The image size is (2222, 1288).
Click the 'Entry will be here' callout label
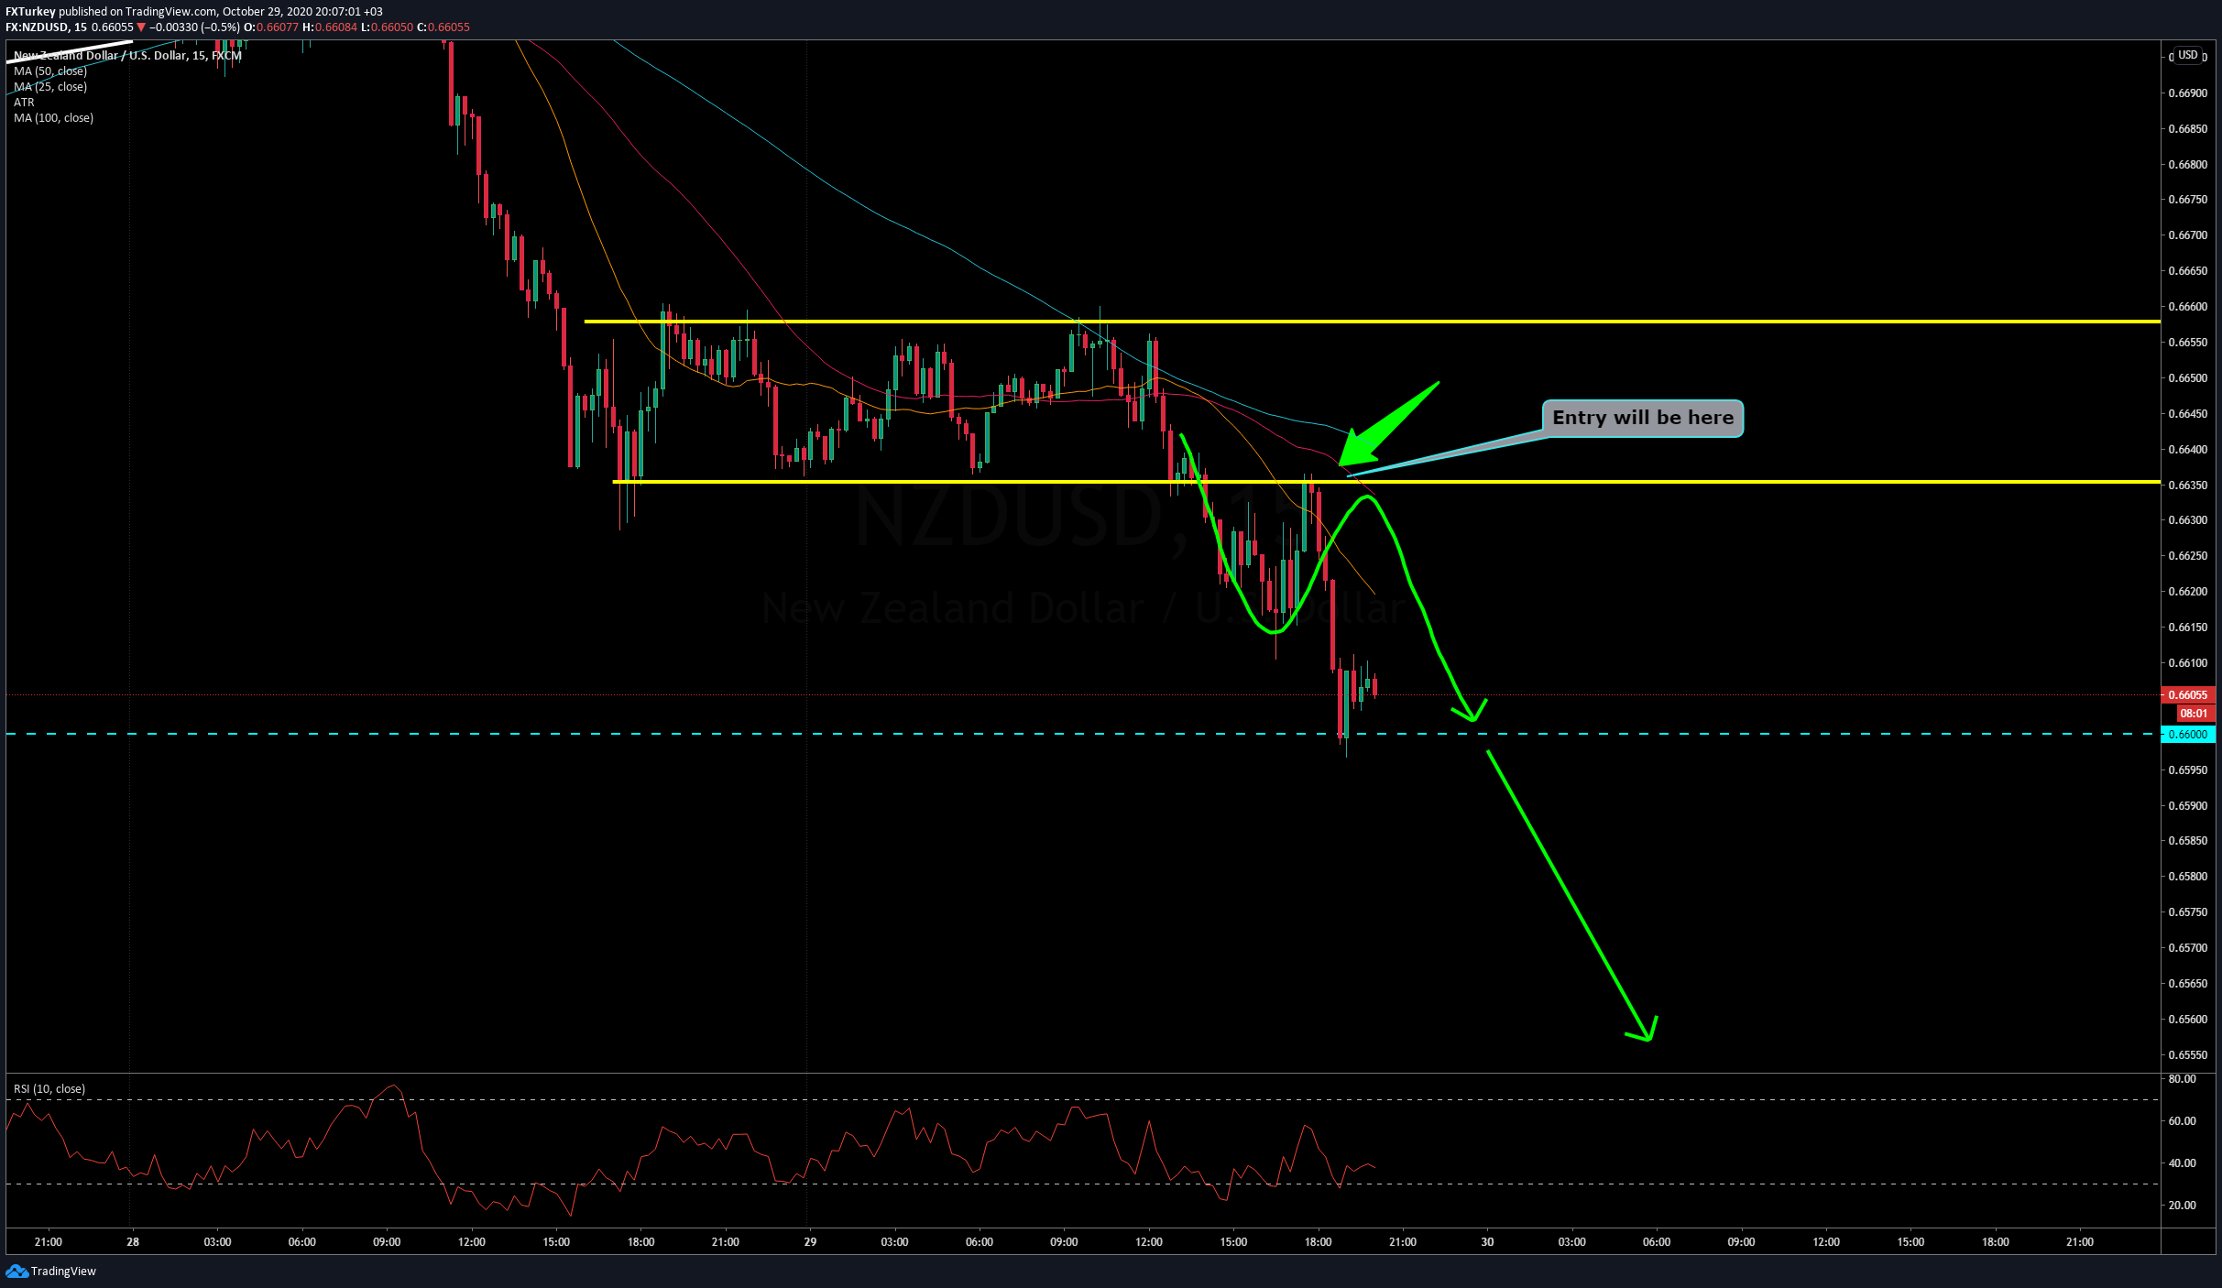1643,418
